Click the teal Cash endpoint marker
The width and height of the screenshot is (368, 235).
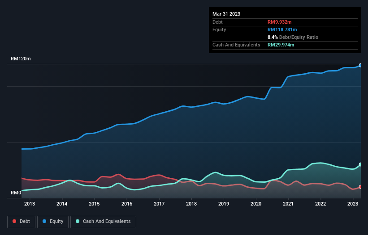360,164
